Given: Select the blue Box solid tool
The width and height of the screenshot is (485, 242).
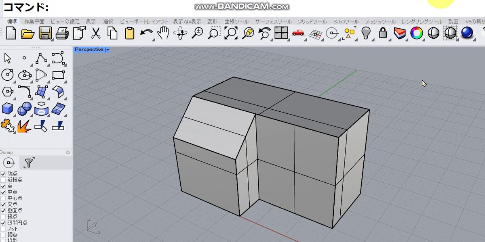Looking at the screenshot, I should (x=7, y=108).
